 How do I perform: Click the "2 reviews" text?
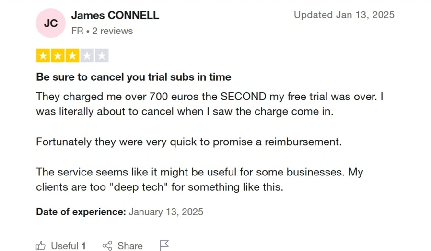pyautogui.click(x=113, y=31)
